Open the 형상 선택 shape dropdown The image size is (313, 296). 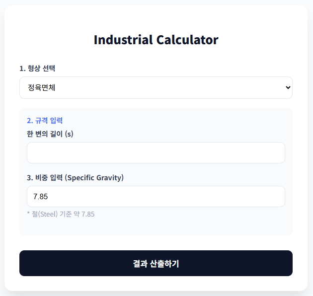point(156,87)
